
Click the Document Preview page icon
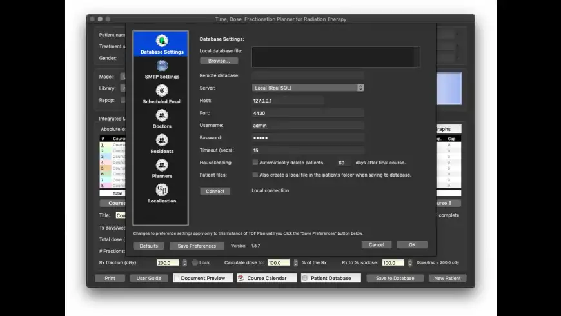[177, 278]
